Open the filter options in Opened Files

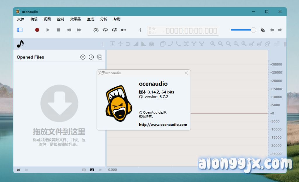click(83, 57)
